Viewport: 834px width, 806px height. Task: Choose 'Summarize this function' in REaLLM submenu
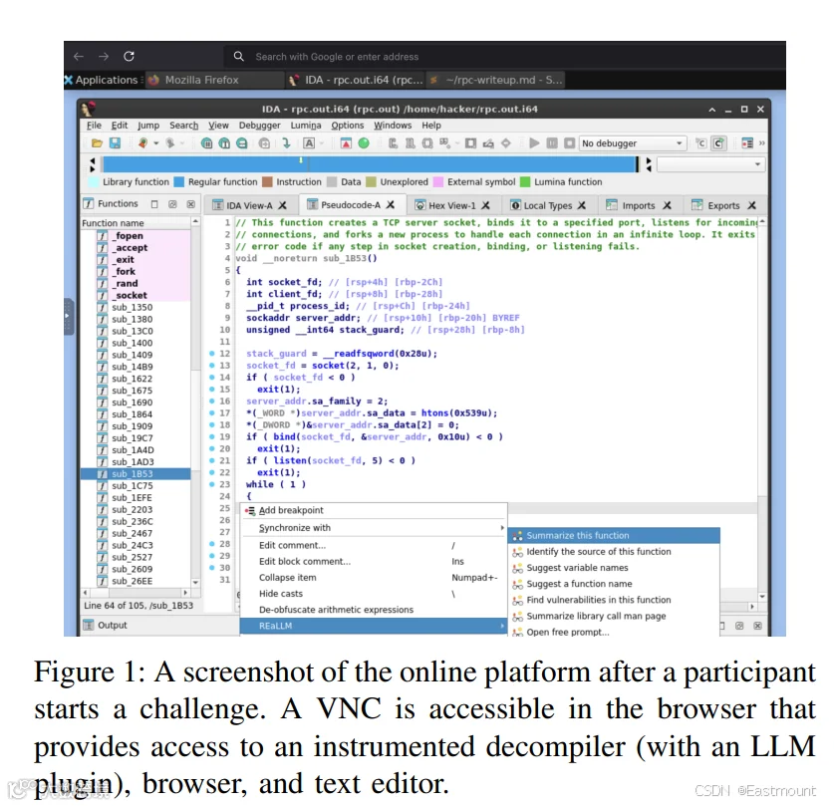[x=615, y=535]
